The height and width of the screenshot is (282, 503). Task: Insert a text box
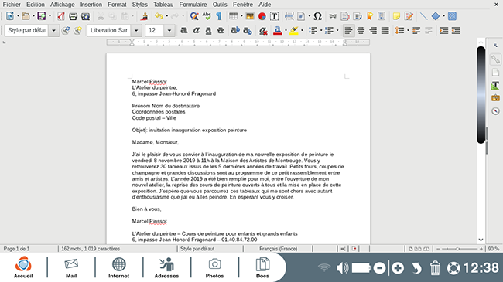[x=274, y=16]
